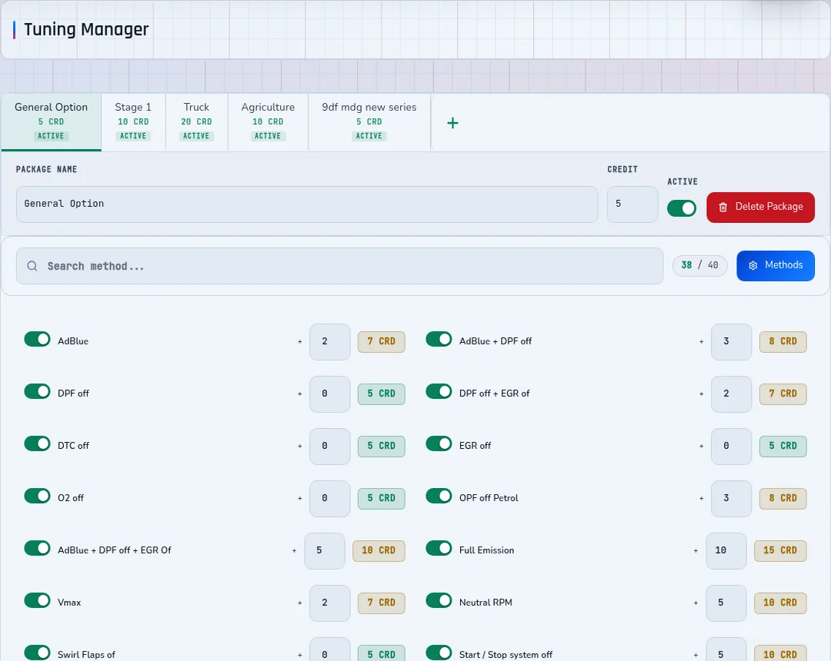The height and width of the screenshot is (661, 831).
Task: Disable the DTC off toggle
Action: tap(37, 443)
